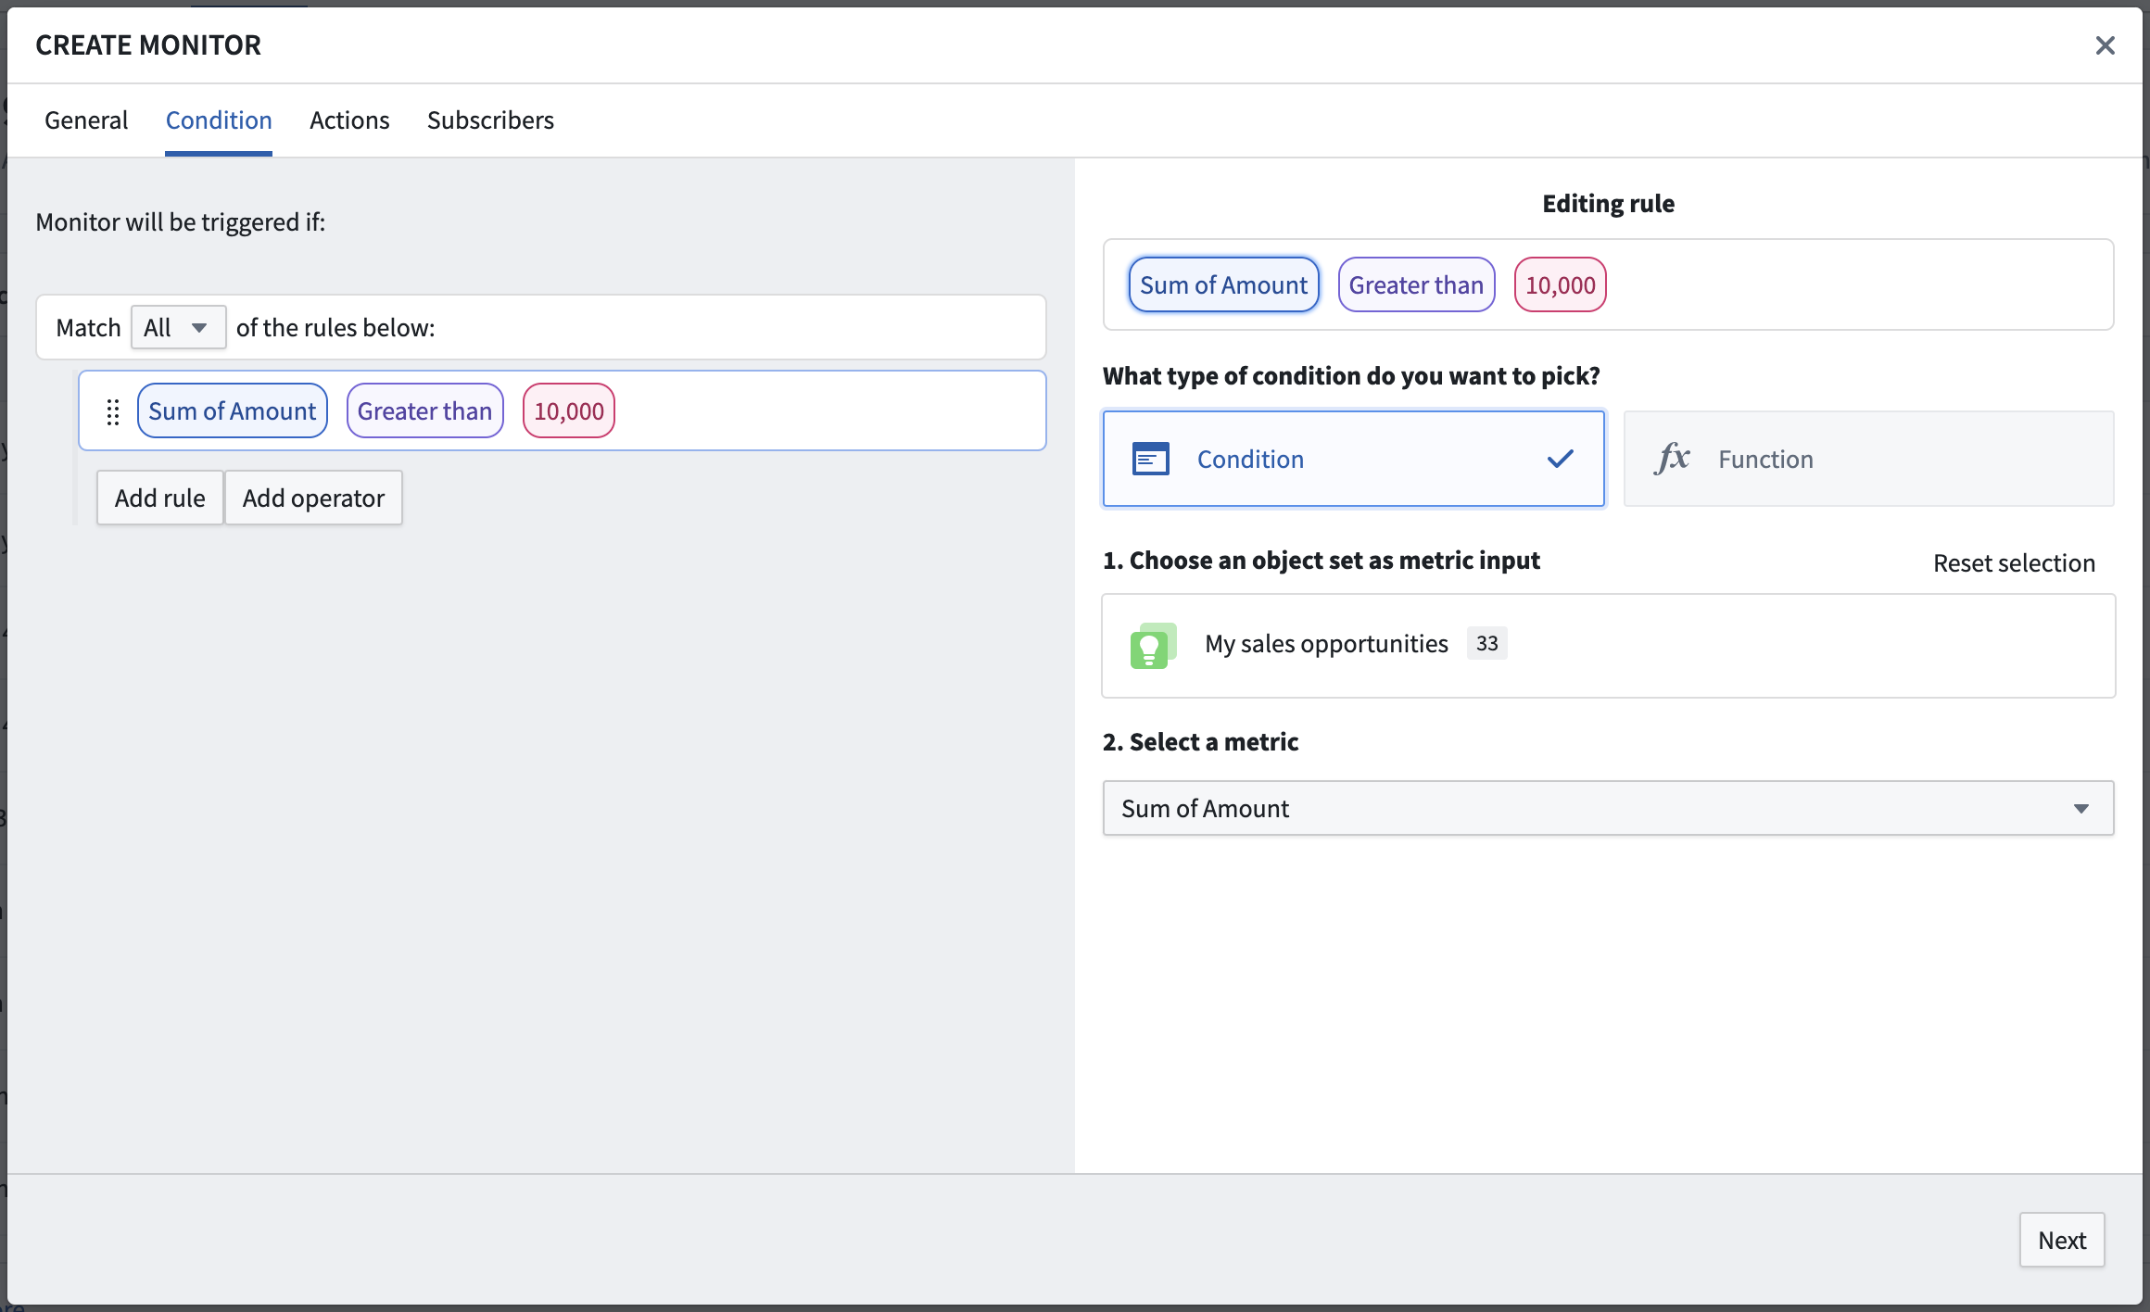Select the 10,000 value pill in rule list
2150x1312 pixels.
click(x=569, y=410)
